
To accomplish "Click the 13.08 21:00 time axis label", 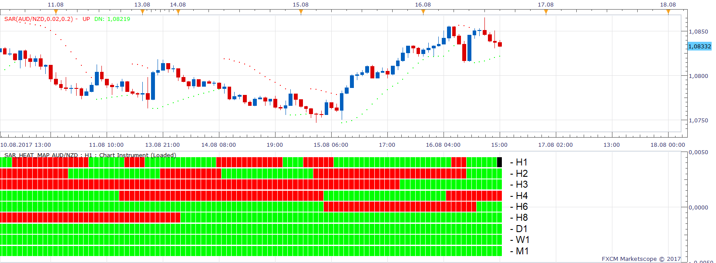I will click(x=162, y=145).
